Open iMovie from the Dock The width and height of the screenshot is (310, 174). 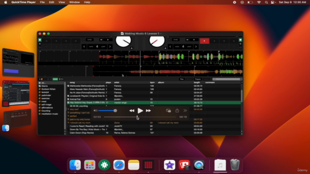tap(170, 165)
